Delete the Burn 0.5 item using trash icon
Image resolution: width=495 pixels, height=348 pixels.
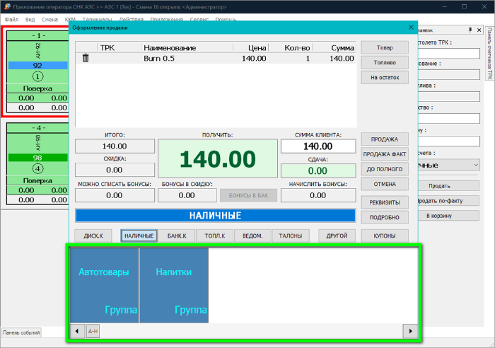click(x=86, y=59)
